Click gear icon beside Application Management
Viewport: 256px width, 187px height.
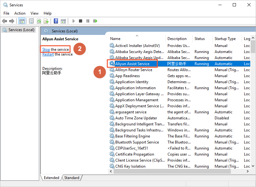112,100
